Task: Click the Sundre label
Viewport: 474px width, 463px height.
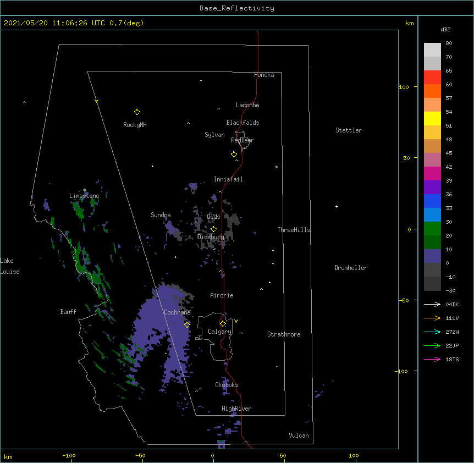Action: 161,215
